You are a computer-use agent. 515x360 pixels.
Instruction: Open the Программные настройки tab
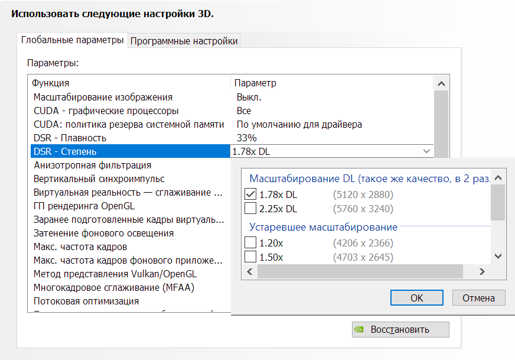tap(184, 41)
